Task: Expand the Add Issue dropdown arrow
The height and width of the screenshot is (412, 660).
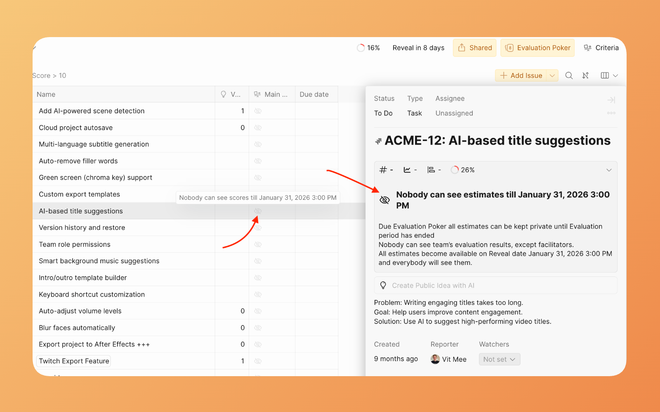Action: click(552, 75)
